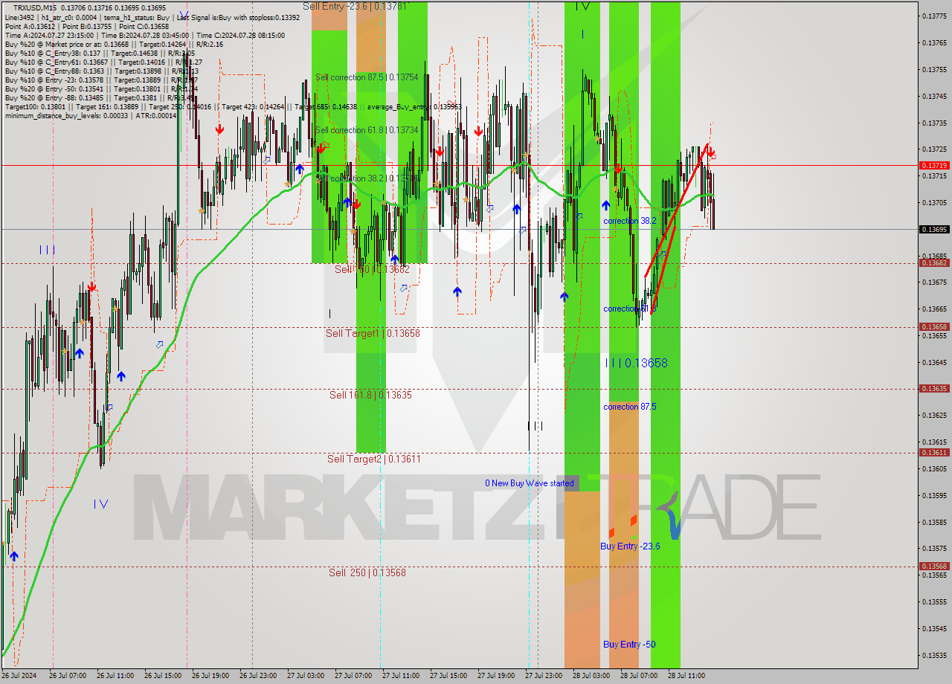Select the blue 'correction 87.5' label
The width and height of the screenshot is (952, 684).
(630, 407)
